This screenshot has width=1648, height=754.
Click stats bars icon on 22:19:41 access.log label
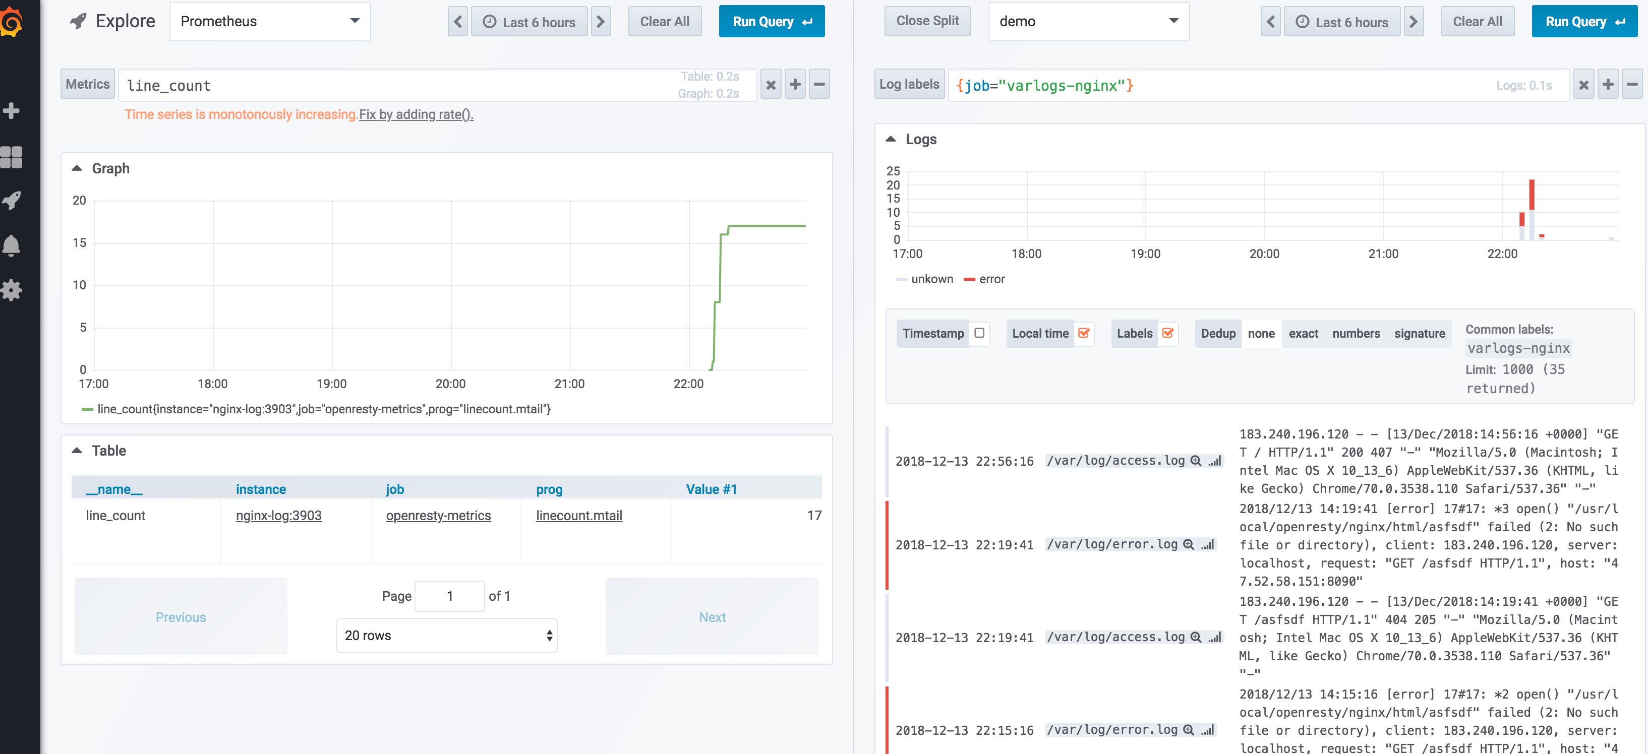pyautogui.click(x=1215, y=637)
